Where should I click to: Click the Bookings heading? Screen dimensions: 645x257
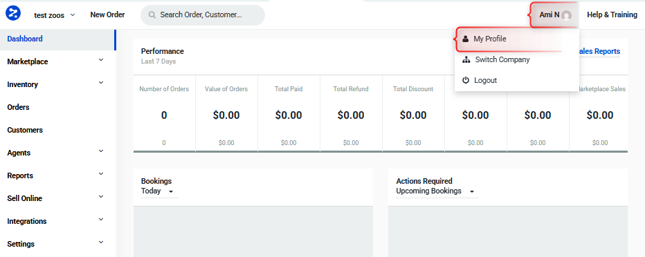(156, 181)
